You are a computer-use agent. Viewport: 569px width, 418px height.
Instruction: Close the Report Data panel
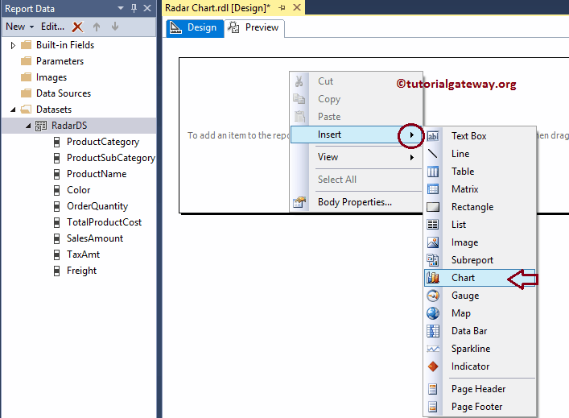tap(147, 8)
